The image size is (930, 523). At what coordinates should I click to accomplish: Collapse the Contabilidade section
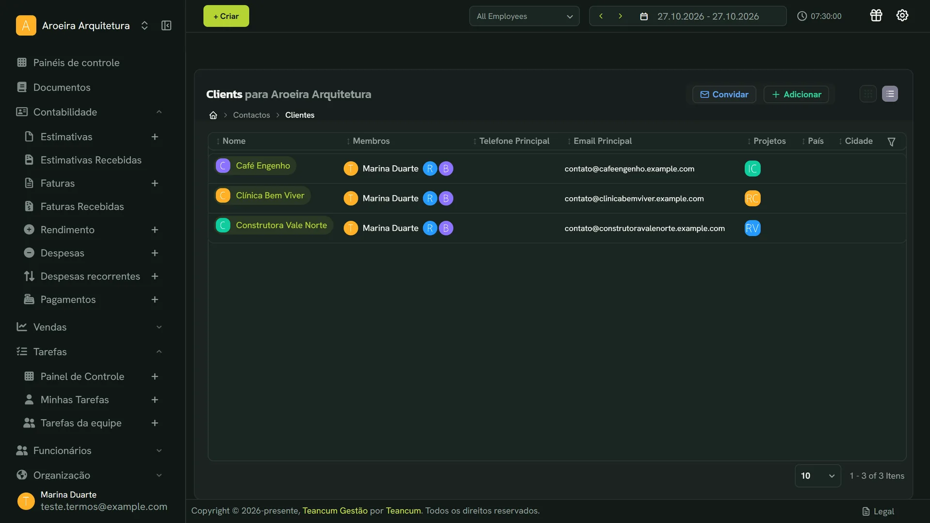[159, 112]
